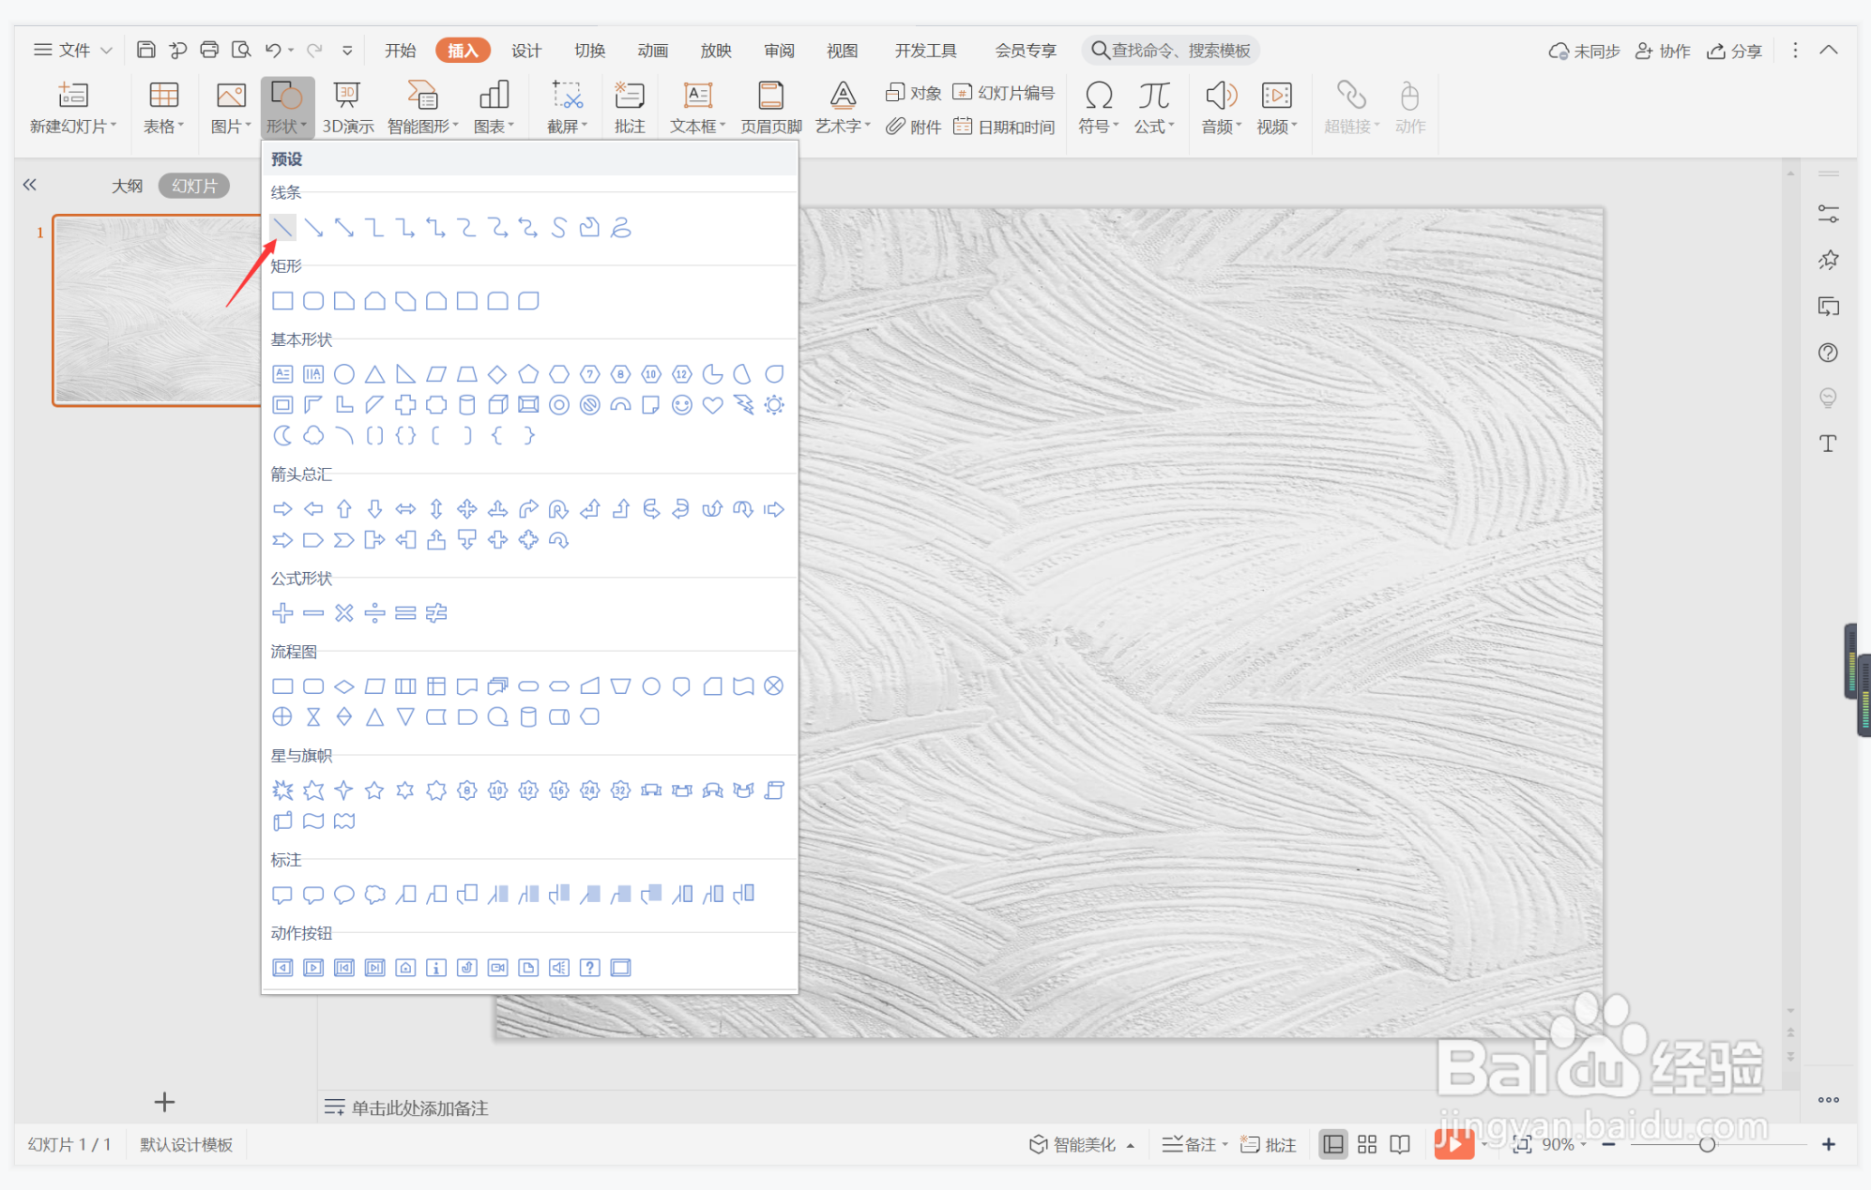The height and width of the screenshot is (1190, 1871).
Task: Pick the isosceles triangle basic shape
Action: 374,374
